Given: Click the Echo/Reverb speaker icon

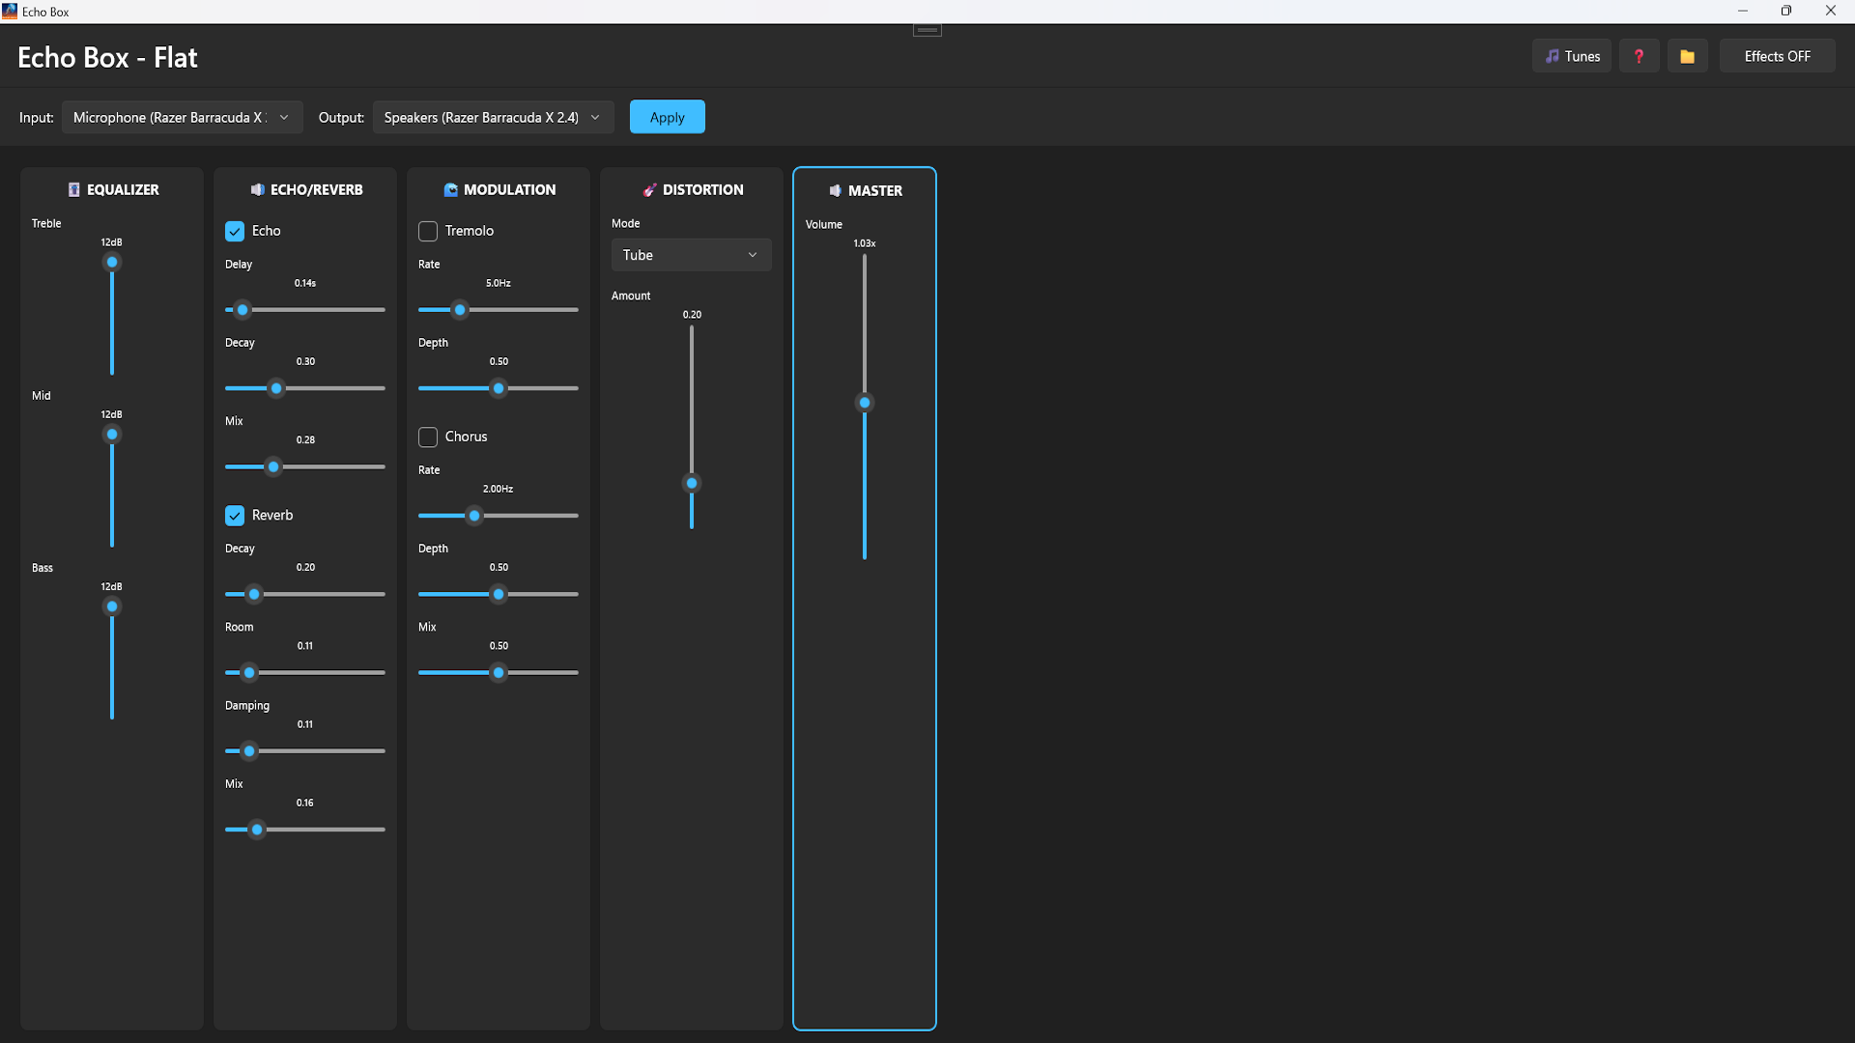Looking at the screenshot, I should coord(257,190).
